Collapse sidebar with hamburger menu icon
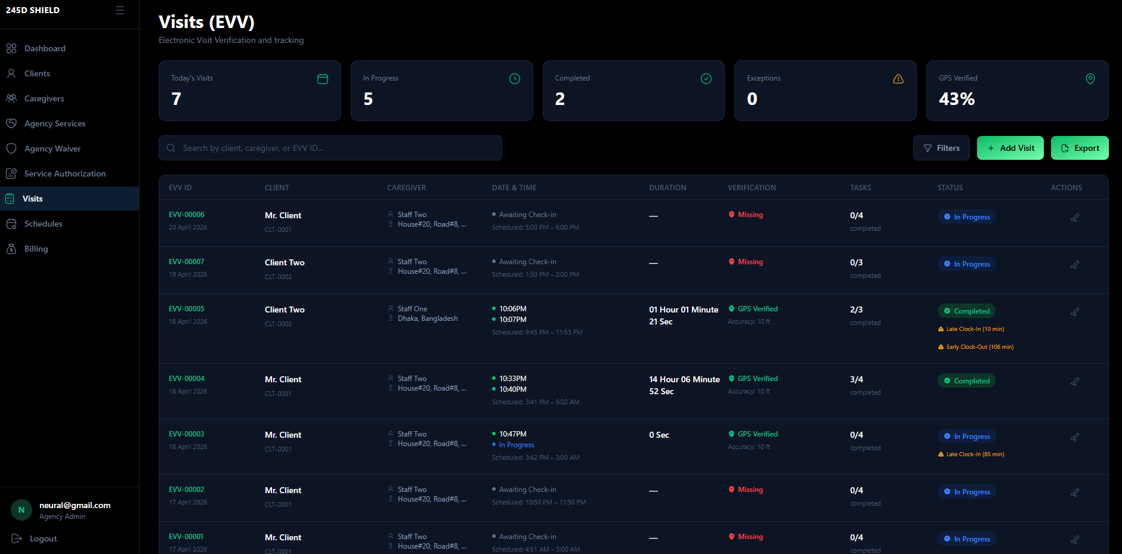Viewport: 1122px width, 554px height. pos(120,10)
